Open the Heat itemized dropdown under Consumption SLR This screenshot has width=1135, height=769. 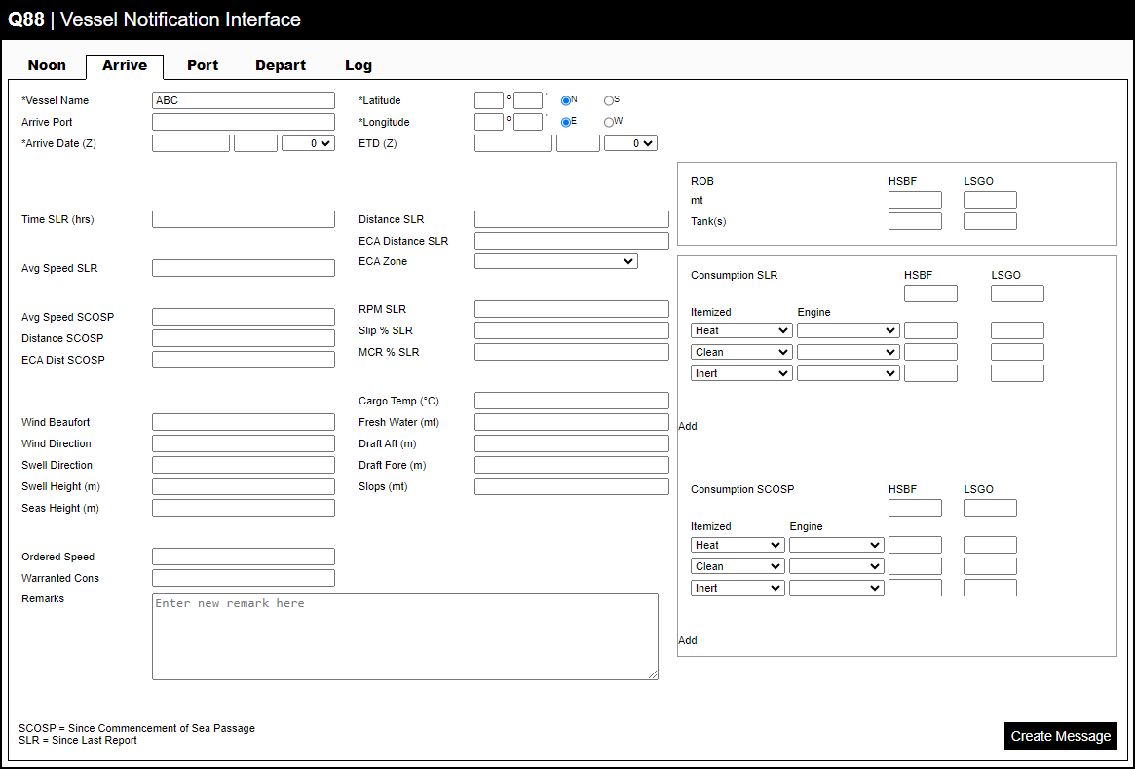tap(741, 330)
